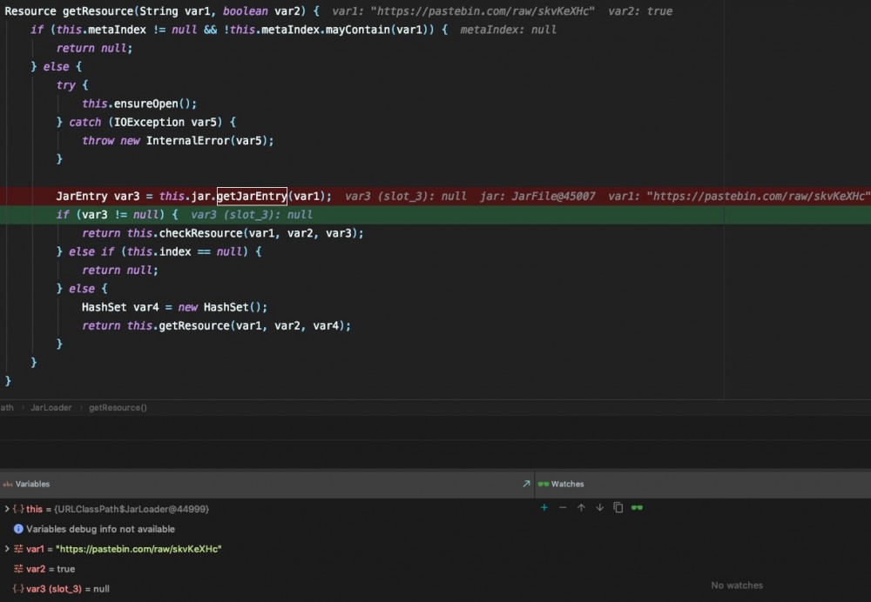
Task: Switch to the Variables tab
Action: tap(35, 484)
